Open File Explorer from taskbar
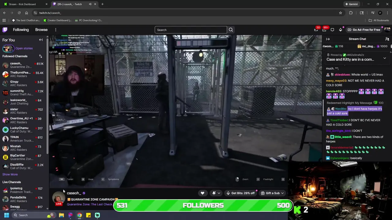 point(61,215)
